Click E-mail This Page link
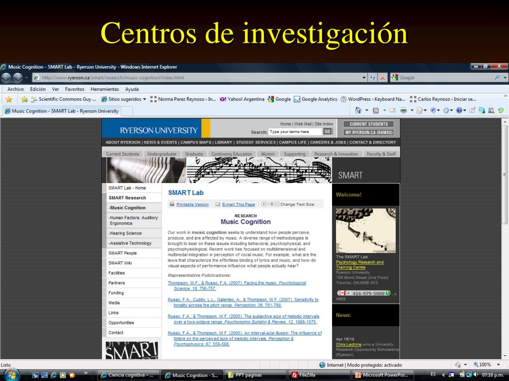Screen dimensions: 509x381 point(239,204)
